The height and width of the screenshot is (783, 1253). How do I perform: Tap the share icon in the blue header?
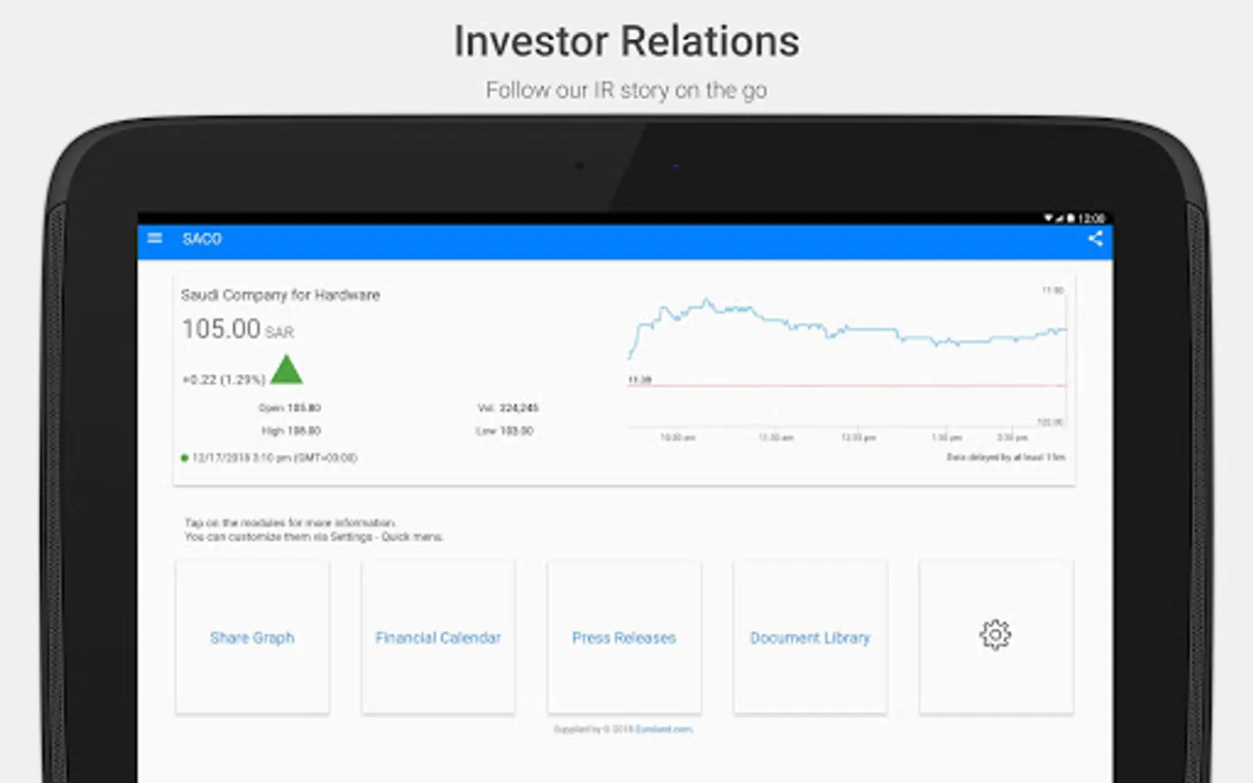(x=1095, y=238)
